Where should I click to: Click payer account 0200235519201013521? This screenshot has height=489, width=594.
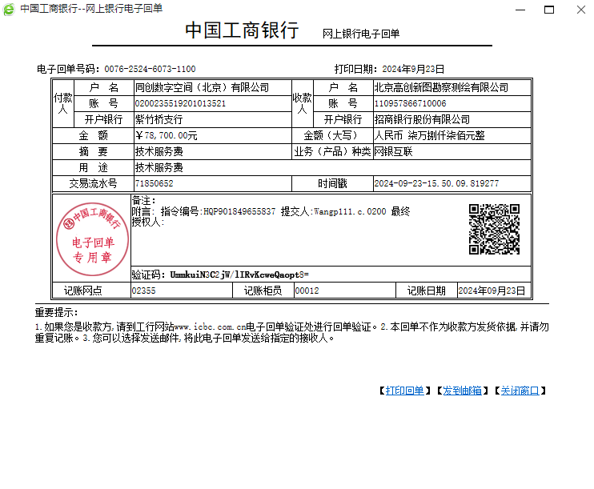[180, 103]
